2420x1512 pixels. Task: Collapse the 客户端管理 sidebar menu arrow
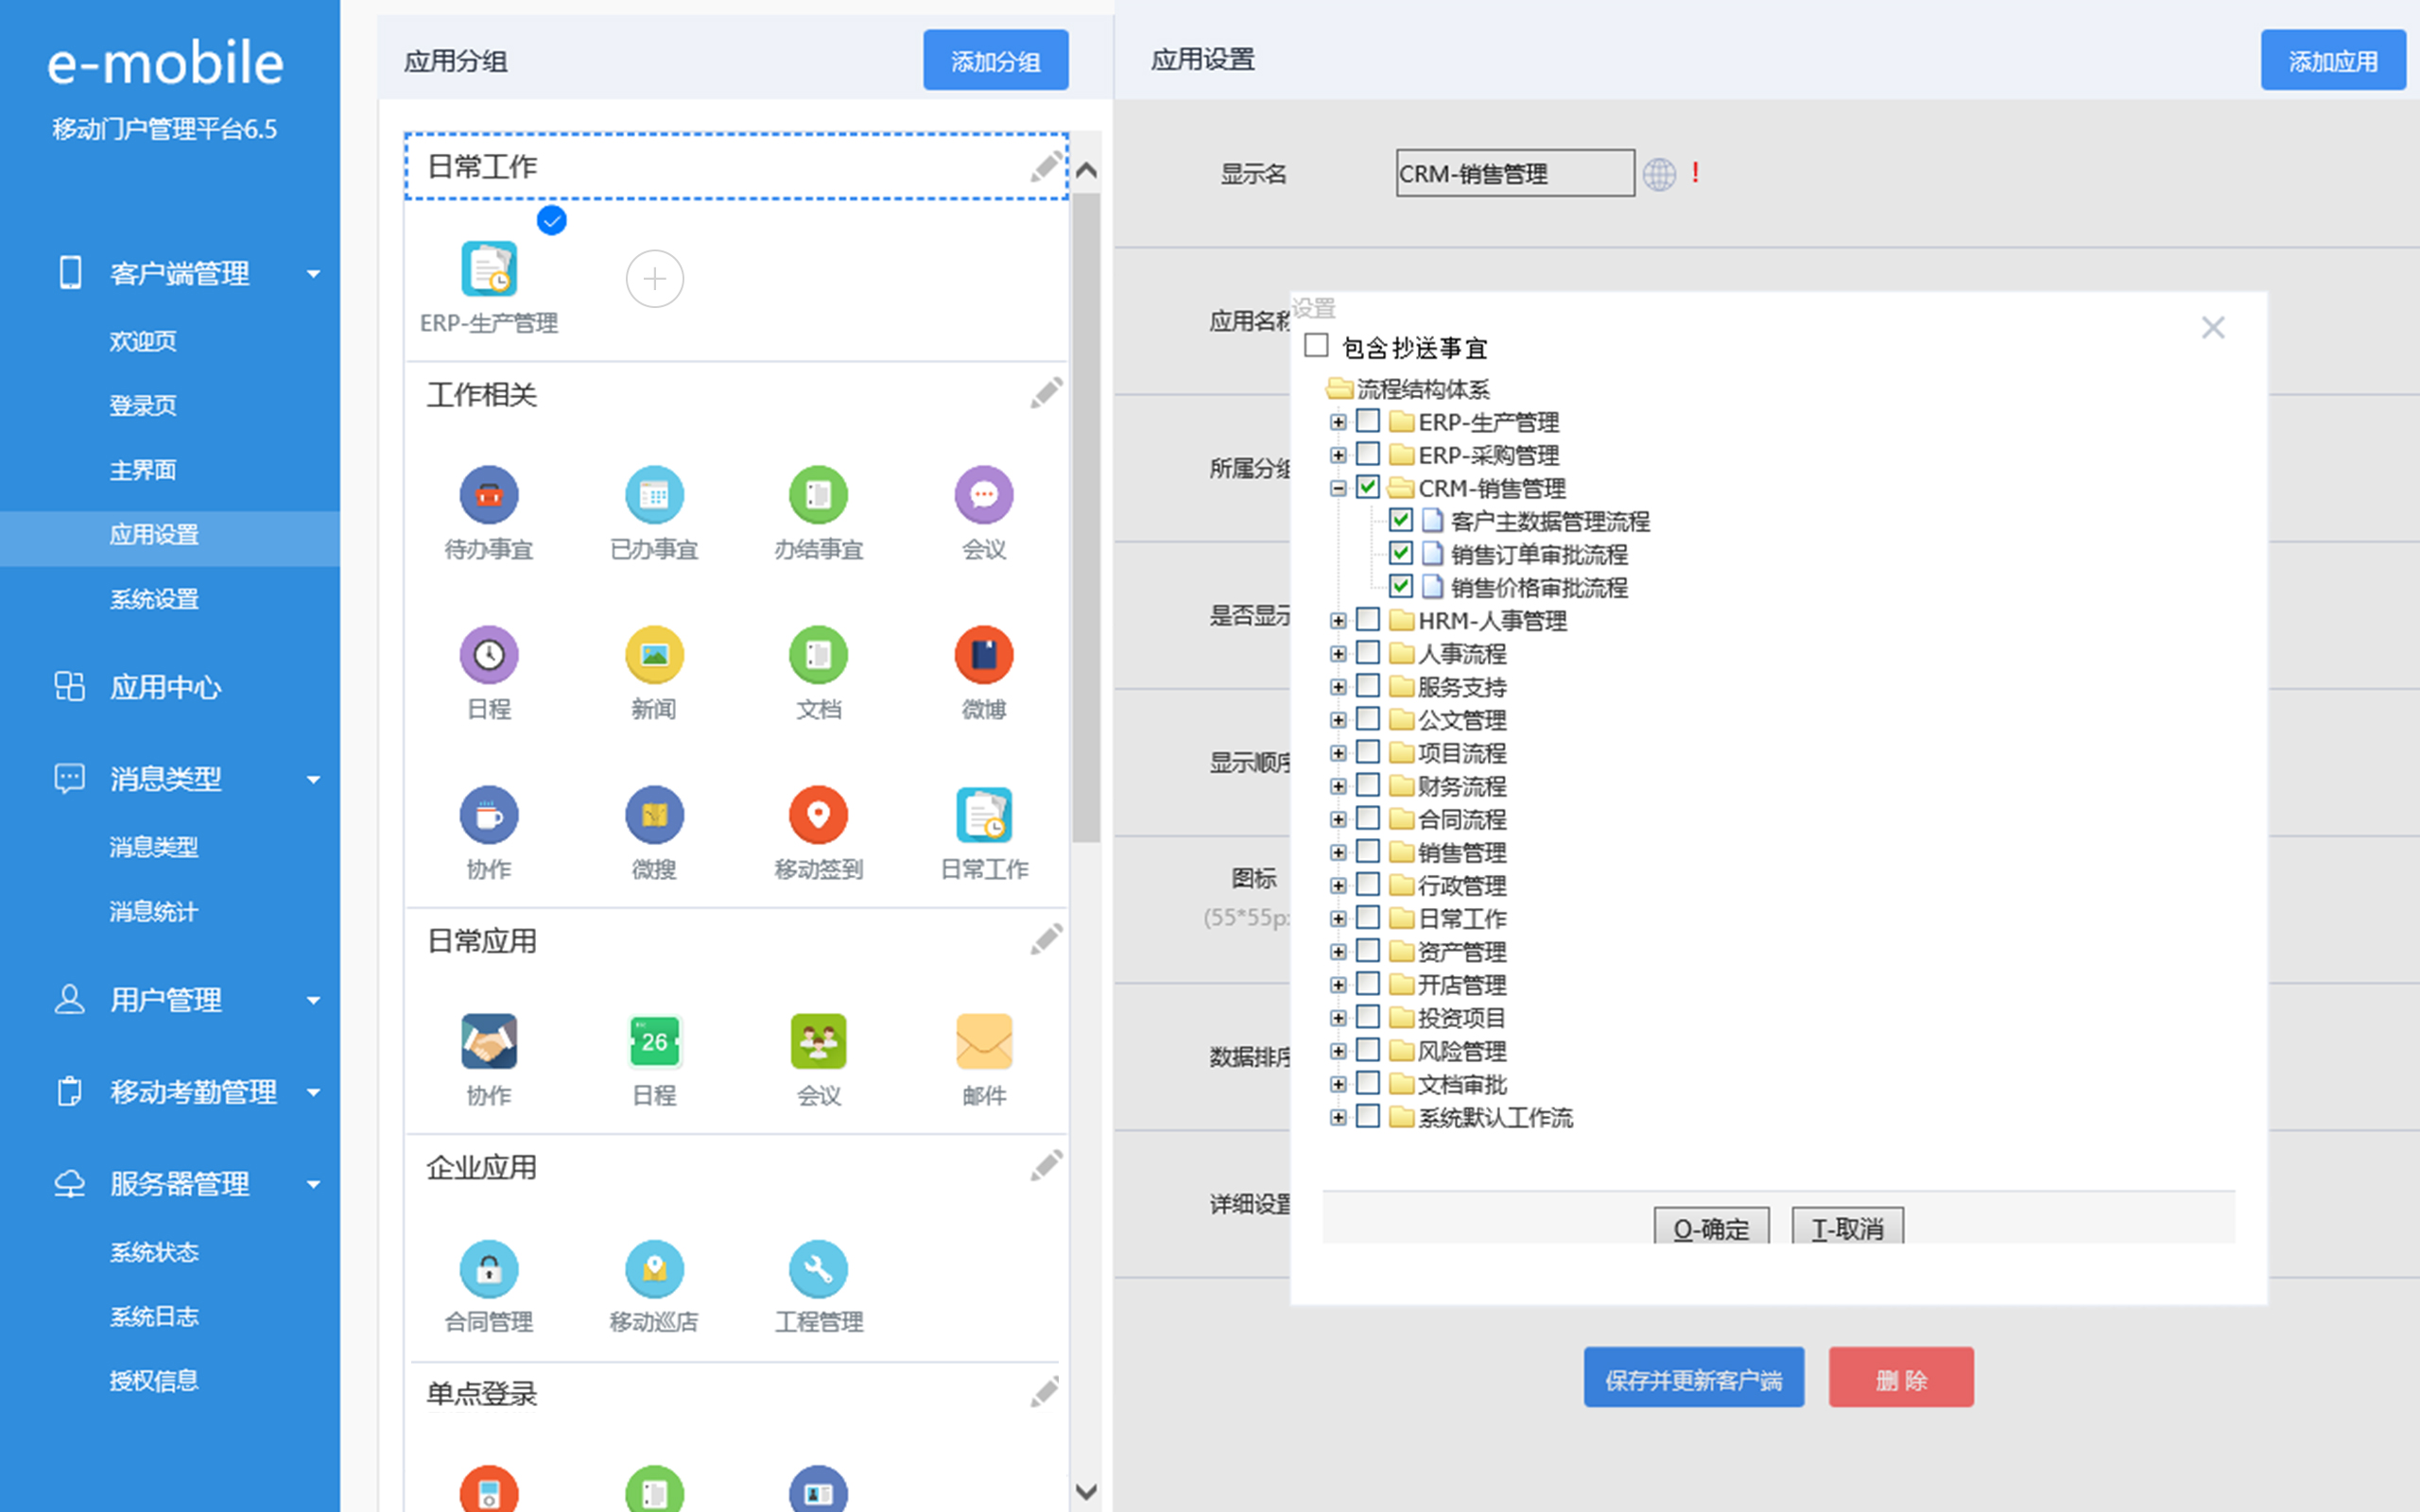[313, 274]
